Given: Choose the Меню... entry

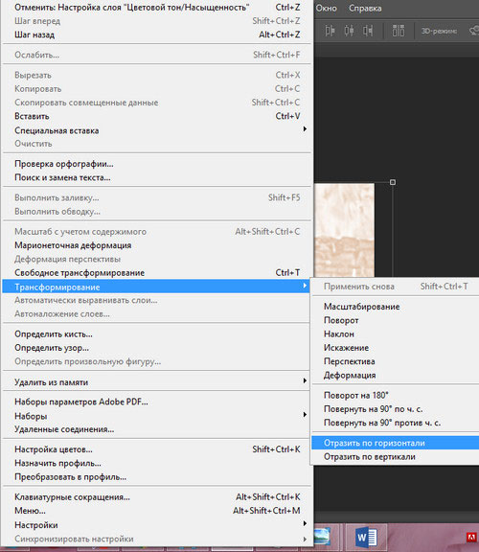Looking at the screenshot, I should (x=157, y=511).
